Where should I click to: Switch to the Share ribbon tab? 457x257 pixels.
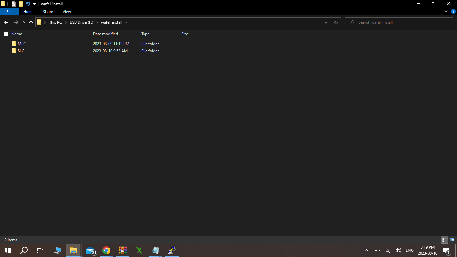pos(48,12)
